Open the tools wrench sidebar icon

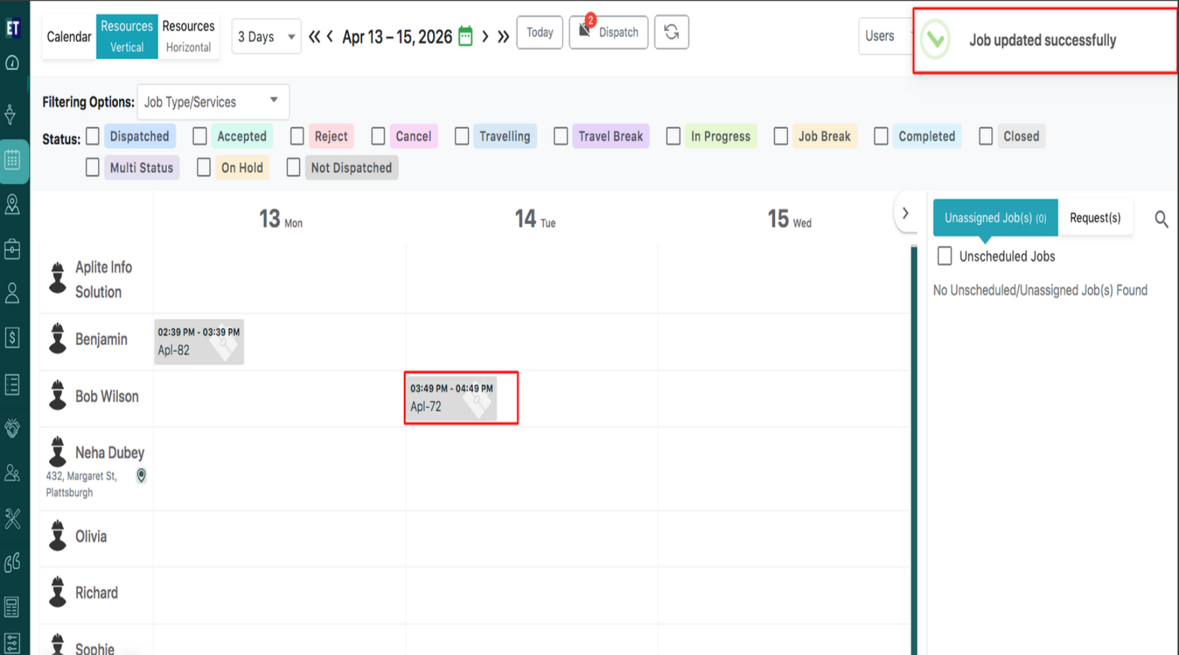(12, 518)
